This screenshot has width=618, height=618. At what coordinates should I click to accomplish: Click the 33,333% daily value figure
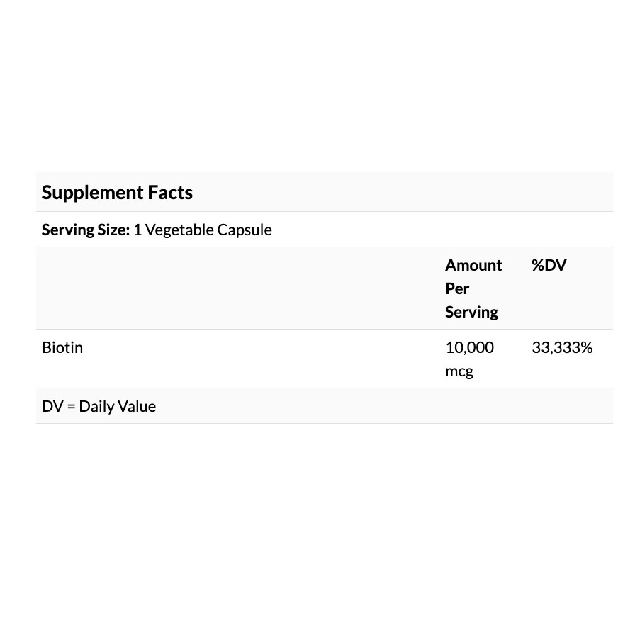tap(562, 347)
